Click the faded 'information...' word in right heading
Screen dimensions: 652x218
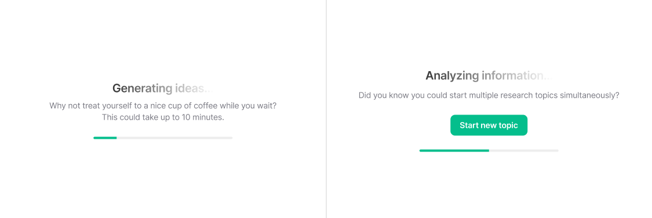pos(518,76)
